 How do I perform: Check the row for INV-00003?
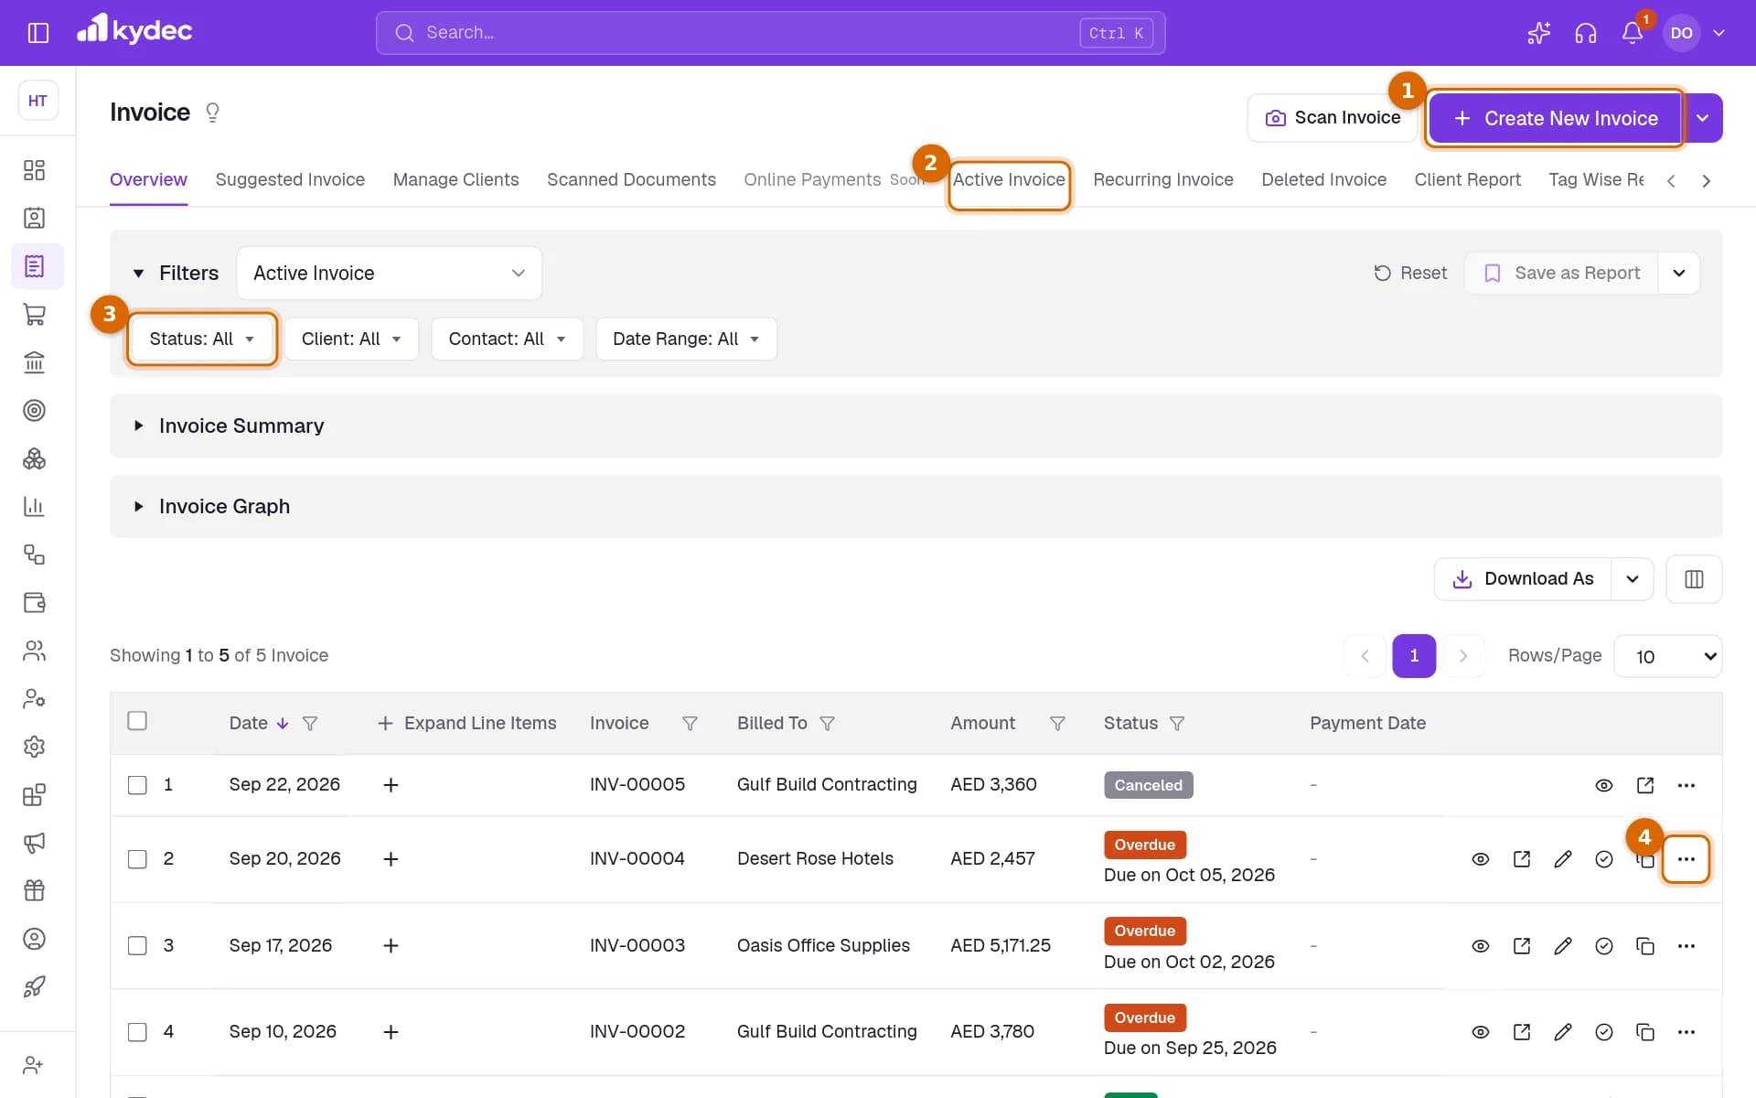pos(137,946)
